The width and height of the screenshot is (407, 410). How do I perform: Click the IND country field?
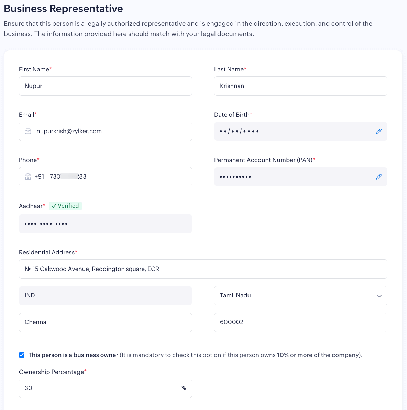pos(105,296)
